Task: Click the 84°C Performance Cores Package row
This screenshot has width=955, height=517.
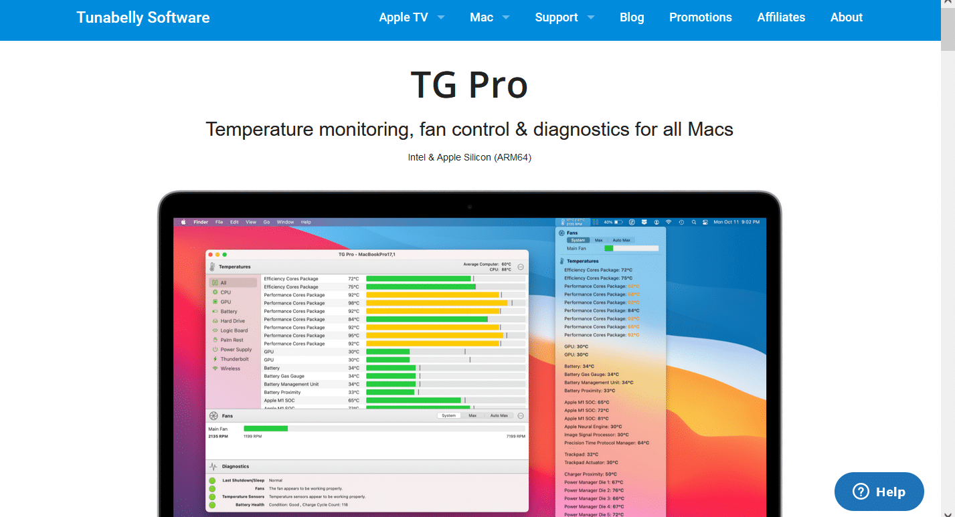Action: click(x=394, y=319)
